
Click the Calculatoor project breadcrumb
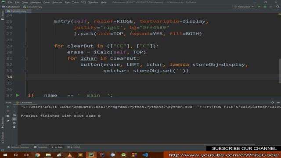click(11, 7)
